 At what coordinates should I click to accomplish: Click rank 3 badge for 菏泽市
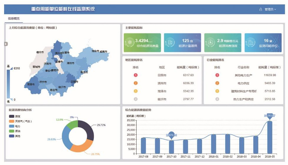tap(135, 91)
